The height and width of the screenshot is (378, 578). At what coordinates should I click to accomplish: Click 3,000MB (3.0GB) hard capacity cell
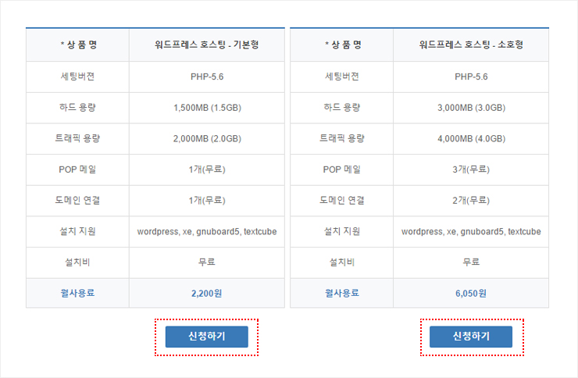[x=472, y=108]
